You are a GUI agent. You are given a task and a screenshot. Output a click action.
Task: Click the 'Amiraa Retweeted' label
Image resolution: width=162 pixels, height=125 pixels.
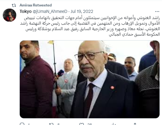tap(36, 5)
